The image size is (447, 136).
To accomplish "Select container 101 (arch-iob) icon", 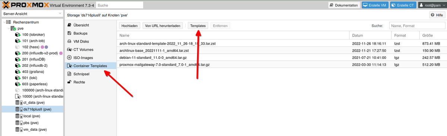I will (x=18, y=41).
